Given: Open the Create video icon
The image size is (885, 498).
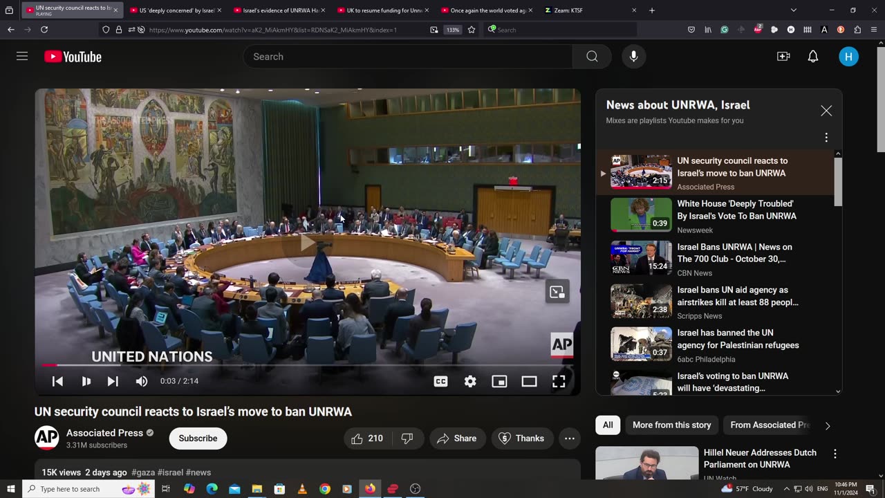Looking at the screenshot, I should point(783,57).
